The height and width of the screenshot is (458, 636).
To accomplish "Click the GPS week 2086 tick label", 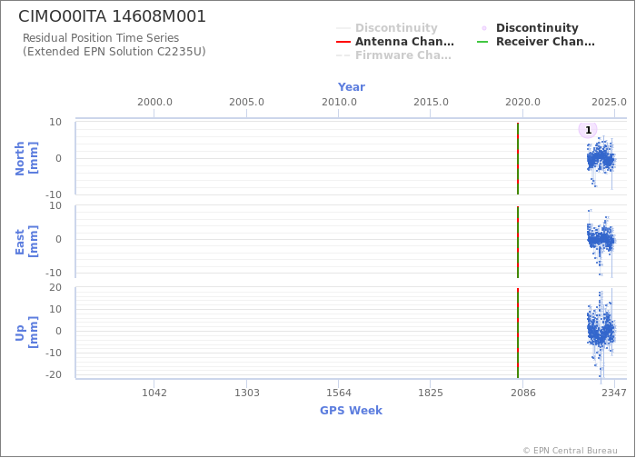I will [x=522, y=393].
